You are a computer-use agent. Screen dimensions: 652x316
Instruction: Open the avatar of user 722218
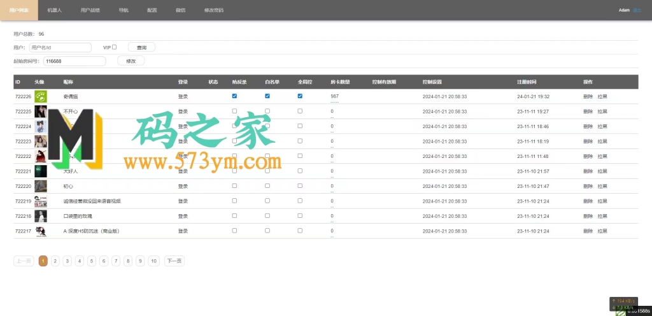tap(41, 216)
